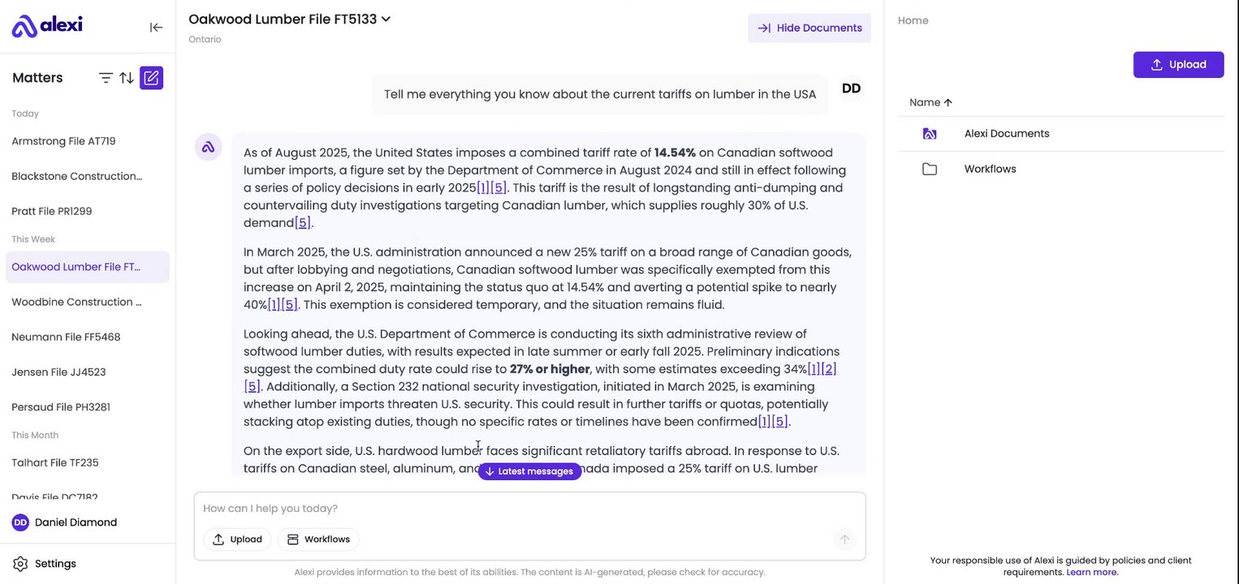1239x584 pixels.
Task: Click the purple Upload button
Action: 1178,65
